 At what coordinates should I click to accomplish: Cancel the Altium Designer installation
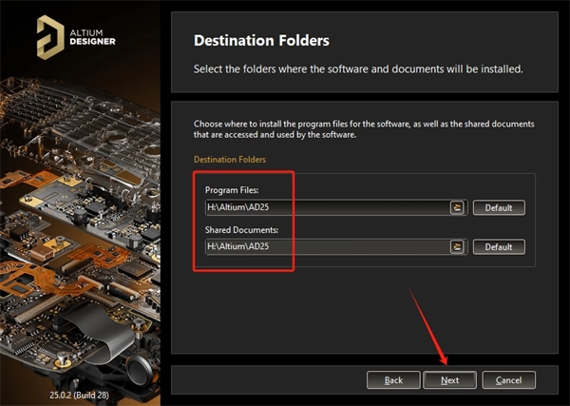(x=508, y=379)
